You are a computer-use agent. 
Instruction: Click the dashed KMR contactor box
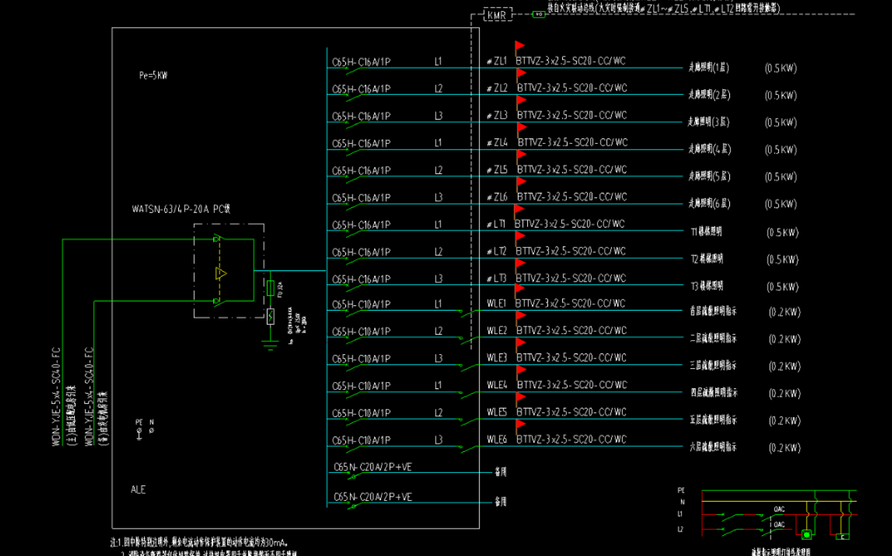click(498, 14)
